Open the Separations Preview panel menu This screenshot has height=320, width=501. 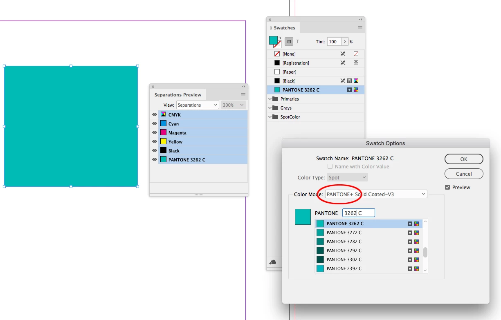tap(243, 95)
